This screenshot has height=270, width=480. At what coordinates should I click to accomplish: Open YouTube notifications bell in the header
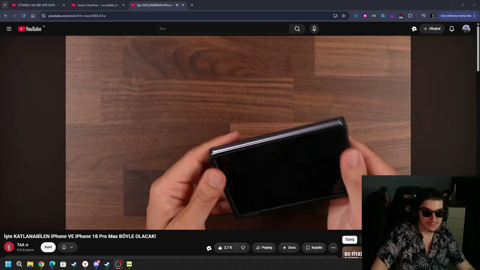pos(452,29)
